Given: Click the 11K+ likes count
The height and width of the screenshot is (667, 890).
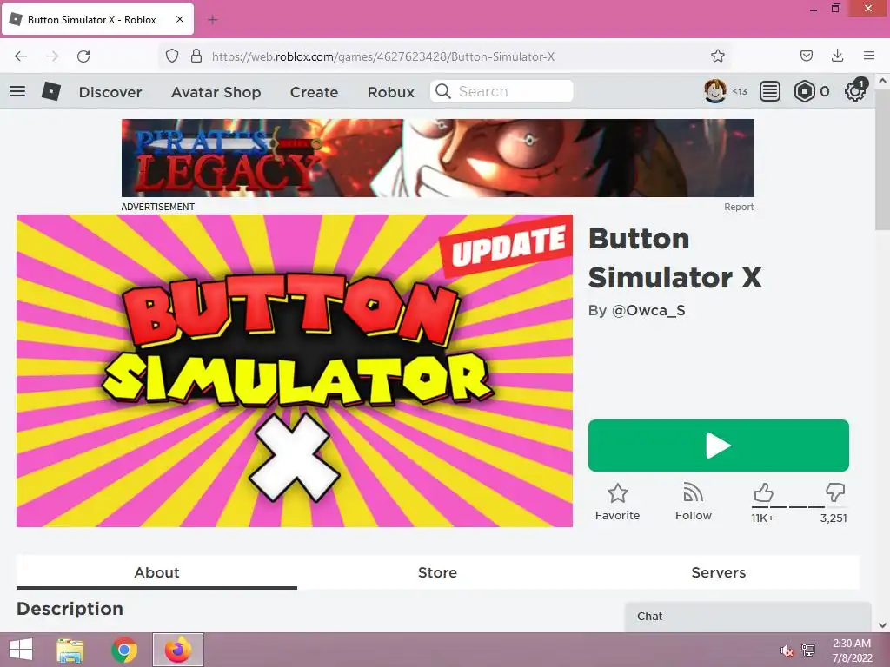Looking at the screenshot, I should [x=763, y=518].
